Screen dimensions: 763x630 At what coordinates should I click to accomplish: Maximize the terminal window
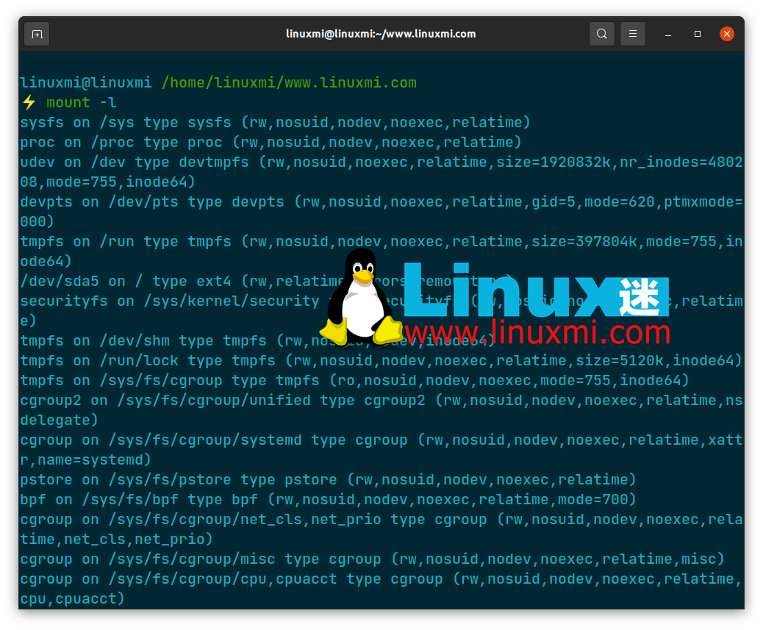pos(698,34)
